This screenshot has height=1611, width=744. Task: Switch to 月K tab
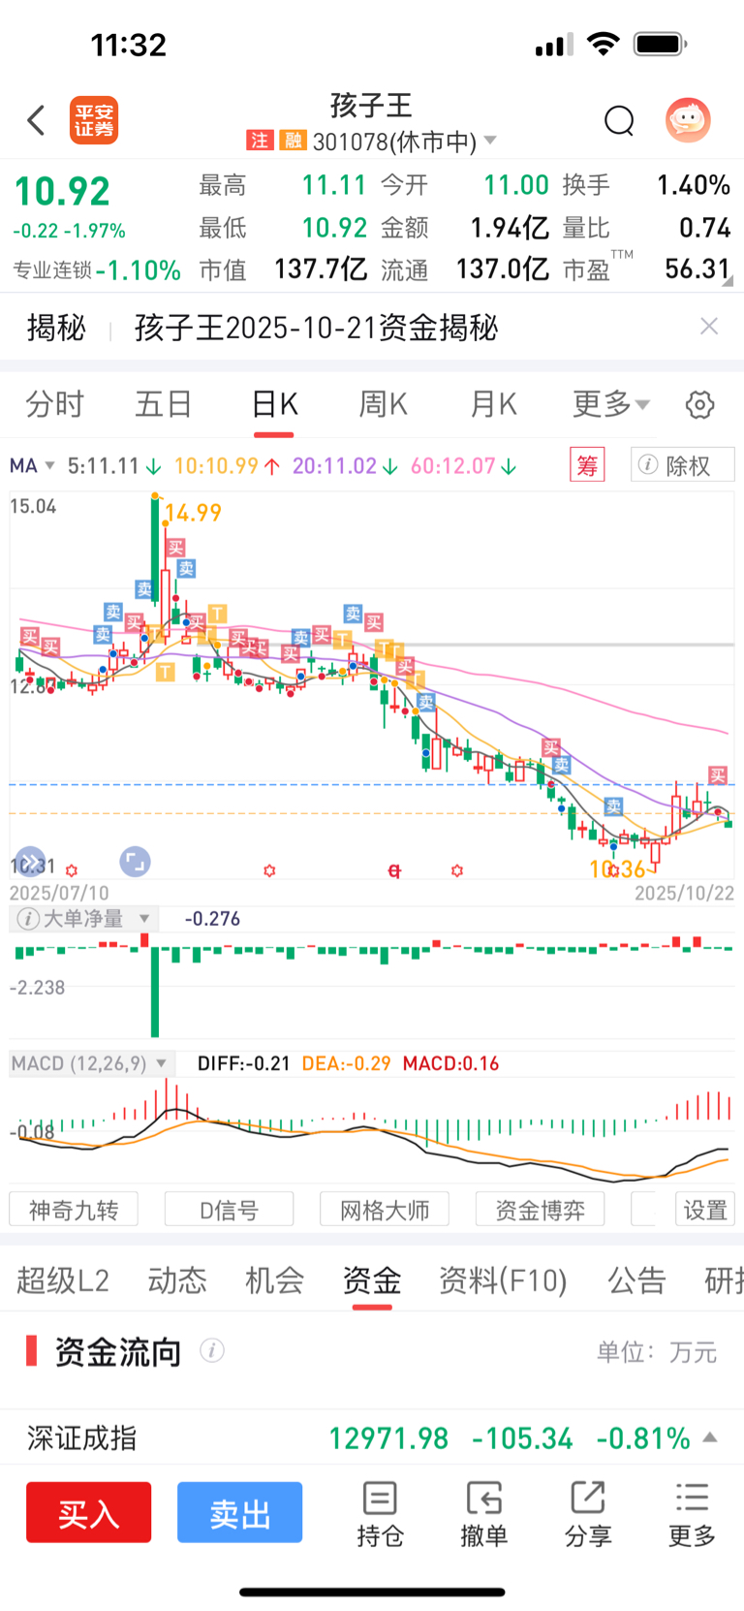493,404
